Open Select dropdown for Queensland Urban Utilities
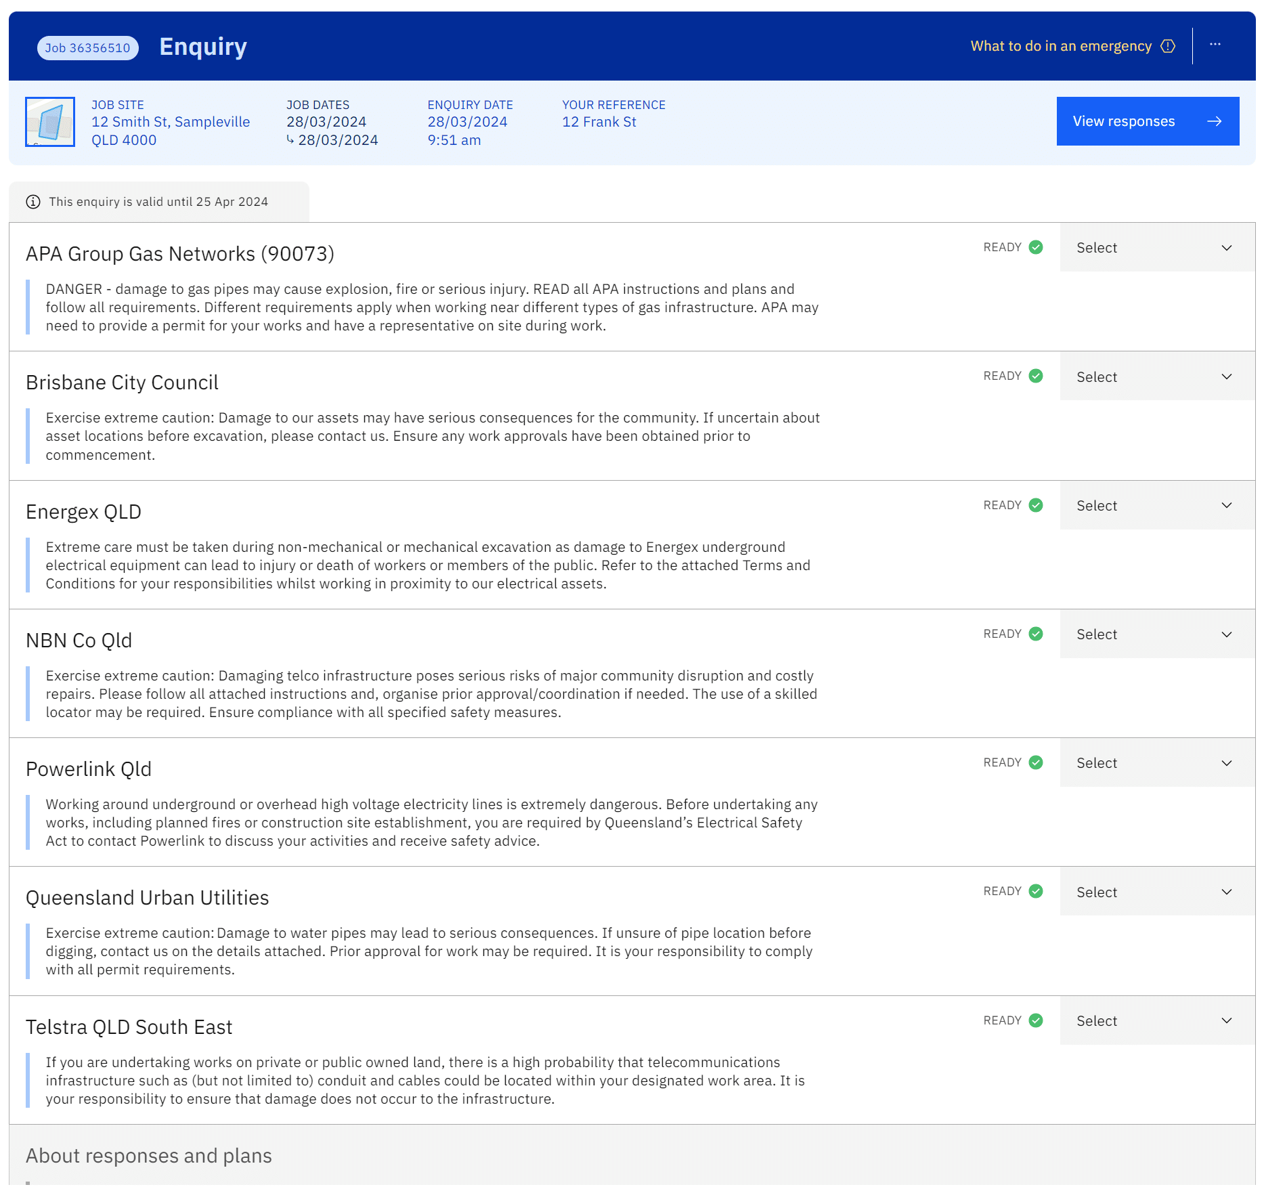Screen dimensions: 1264x1189 coord(1157,892)
